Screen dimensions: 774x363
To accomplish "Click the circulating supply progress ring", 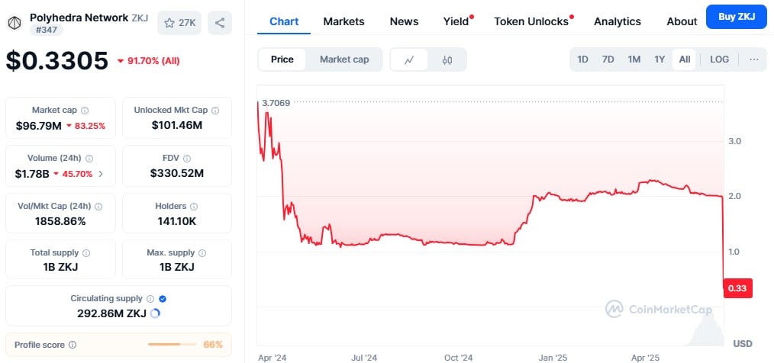I will click(155, 313).
